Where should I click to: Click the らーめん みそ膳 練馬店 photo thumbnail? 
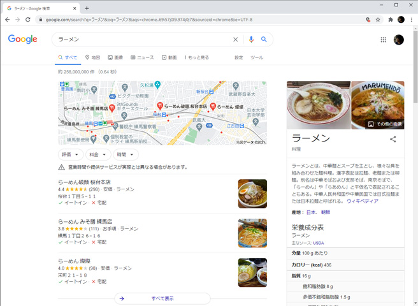click(252, 233)
